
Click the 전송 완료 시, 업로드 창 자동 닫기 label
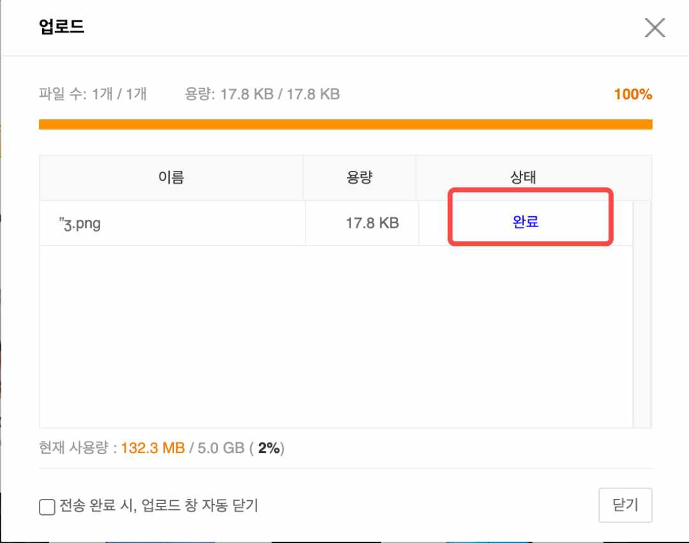point(159,505)
